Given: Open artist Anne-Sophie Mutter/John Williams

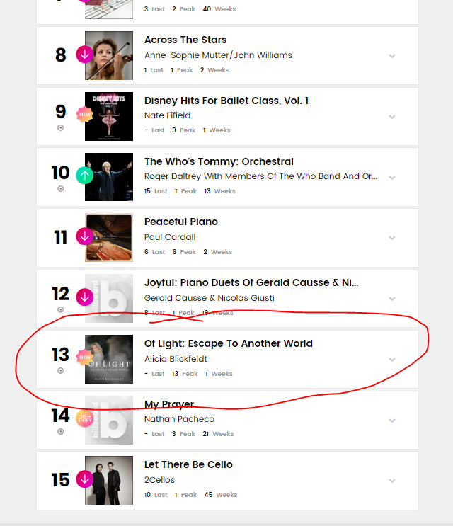Looking at the screenshot, I should 218,55.
